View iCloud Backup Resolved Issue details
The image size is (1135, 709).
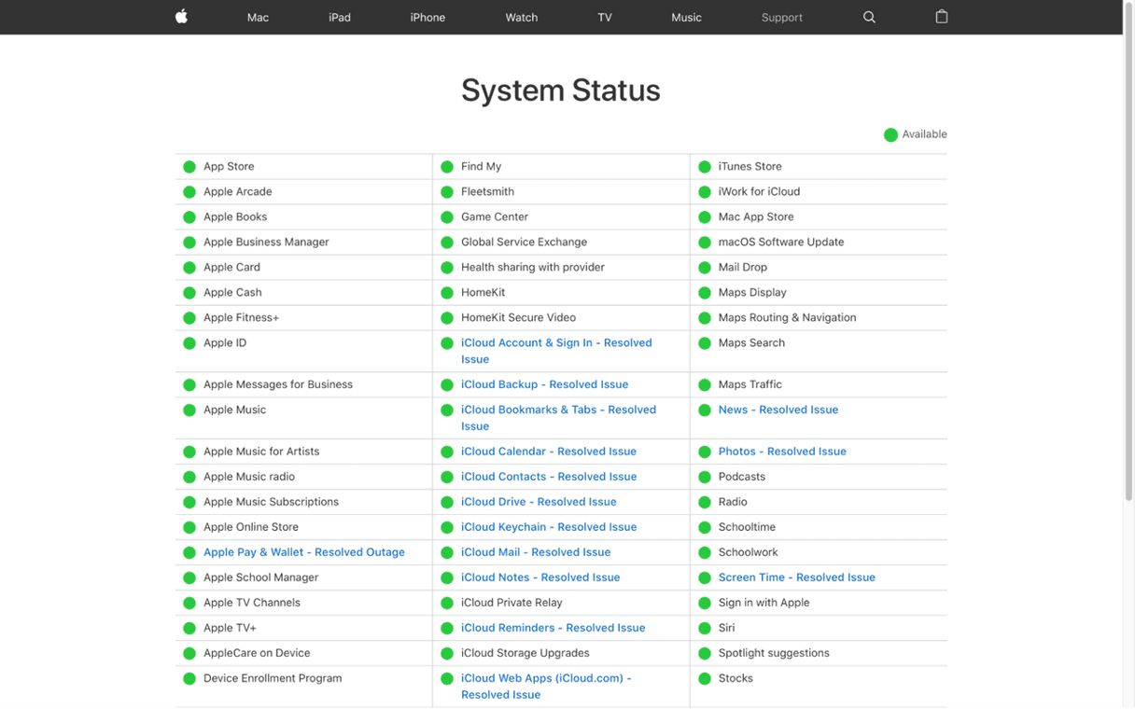click(x=544, y=384)
